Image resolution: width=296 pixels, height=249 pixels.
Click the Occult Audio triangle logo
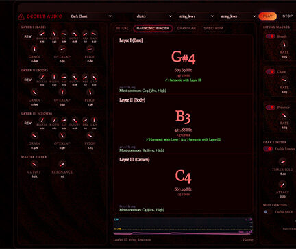coord(21,16)
